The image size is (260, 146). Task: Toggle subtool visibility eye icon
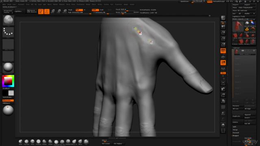[254, 50]
